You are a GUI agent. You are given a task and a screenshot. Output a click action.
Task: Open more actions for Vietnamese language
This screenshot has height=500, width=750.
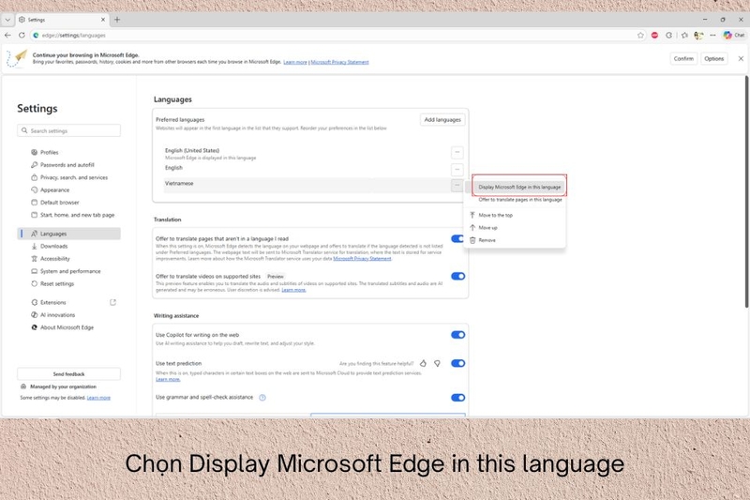coord(457,185)
